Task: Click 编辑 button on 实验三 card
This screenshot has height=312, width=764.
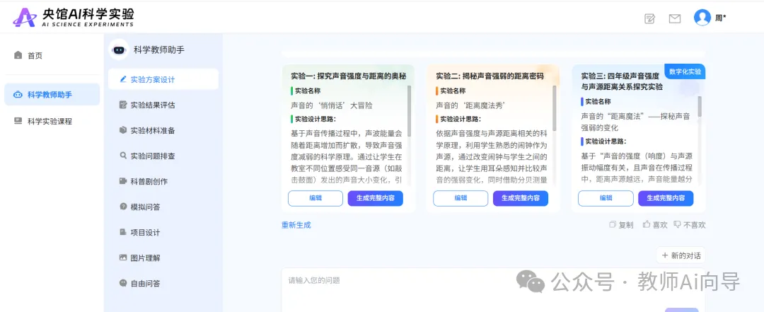Action: click(606, 198)
